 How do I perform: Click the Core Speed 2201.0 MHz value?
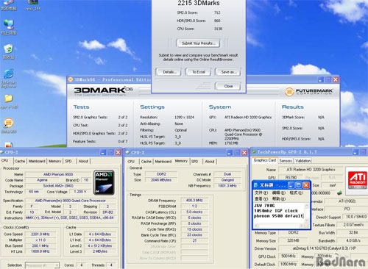point(40,234)
